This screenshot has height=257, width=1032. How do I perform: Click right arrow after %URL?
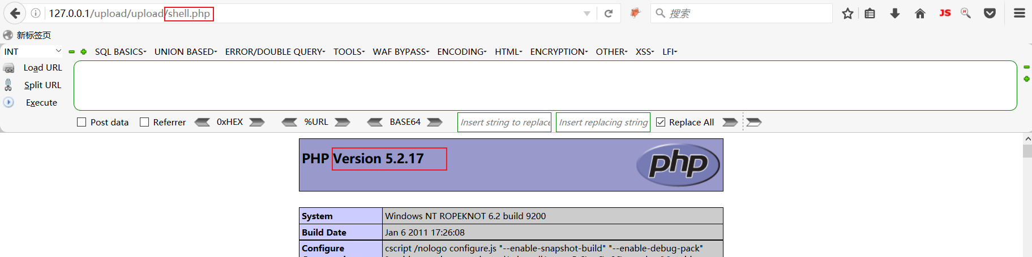pos(342,122)
